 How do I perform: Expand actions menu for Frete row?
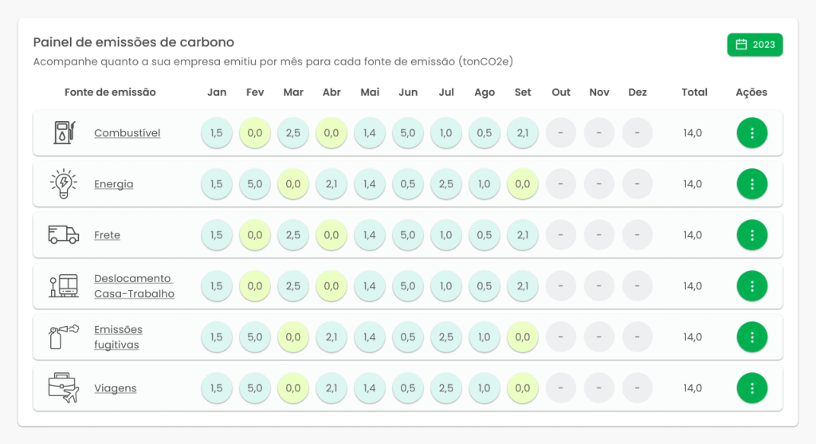[751, 235]
